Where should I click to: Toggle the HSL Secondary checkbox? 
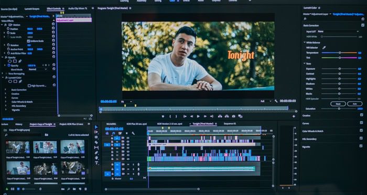pos(361,138)
